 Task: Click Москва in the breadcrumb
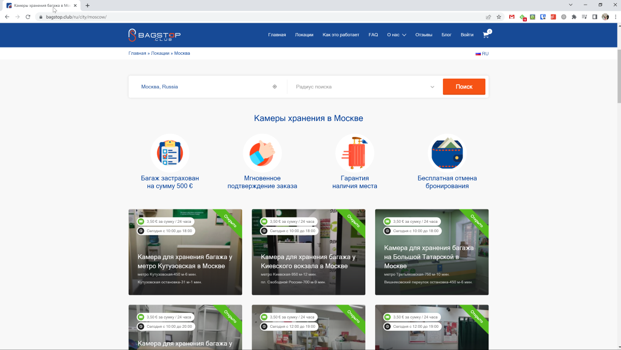tap(182, 53)
